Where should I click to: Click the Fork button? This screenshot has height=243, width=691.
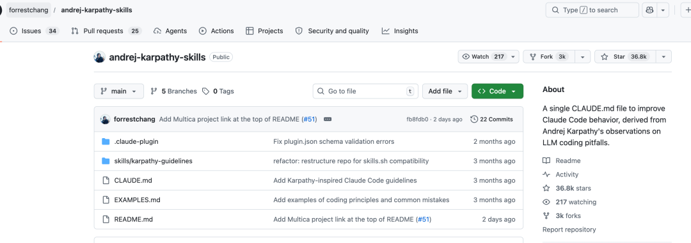click(550, 57)
